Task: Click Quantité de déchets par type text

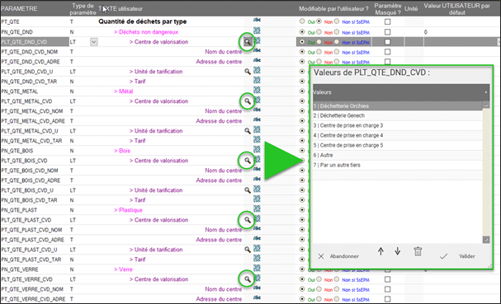Action: (143, 21)
